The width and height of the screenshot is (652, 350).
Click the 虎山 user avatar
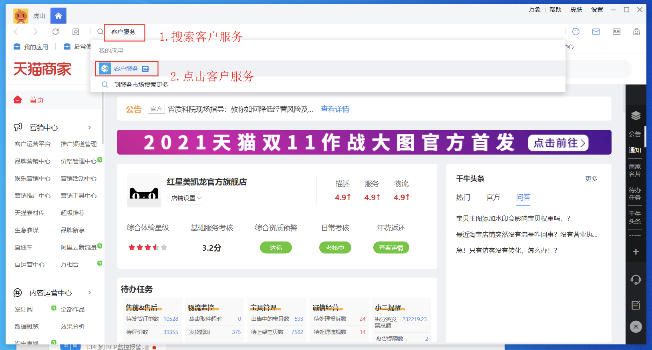pos(21,16)
